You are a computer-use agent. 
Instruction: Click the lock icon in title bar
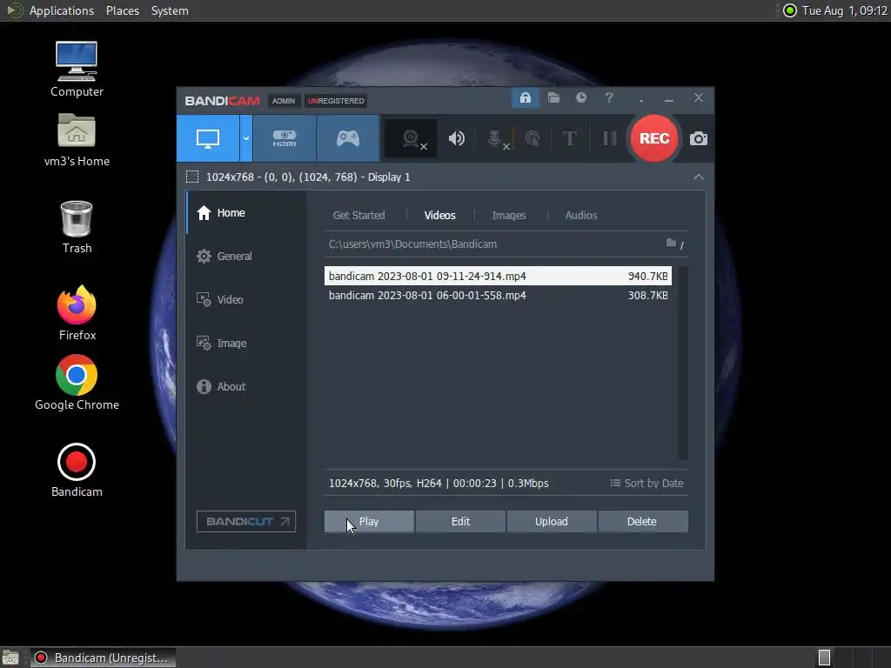point(525,98)
